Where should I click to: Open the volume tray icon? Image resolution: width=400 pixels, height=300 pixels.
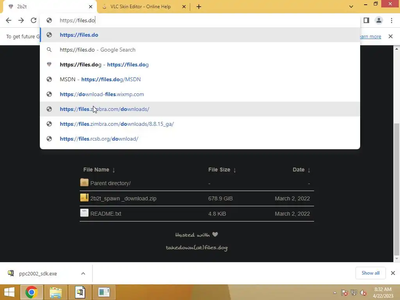pyautogui.click(x=363, y=293)
